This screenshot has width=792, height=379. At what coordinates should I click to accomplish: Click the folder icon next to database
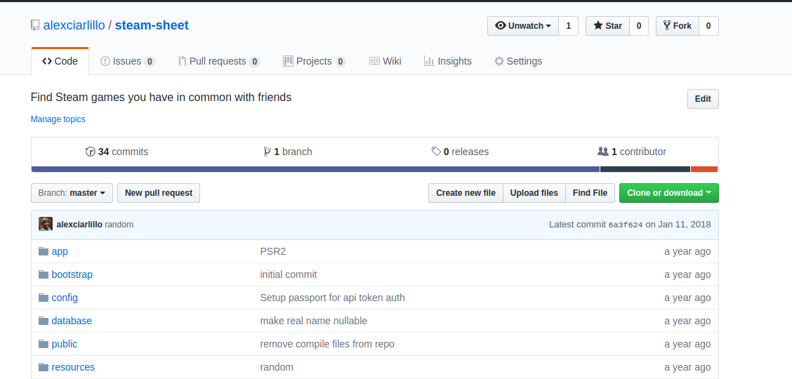click(44, 321)
